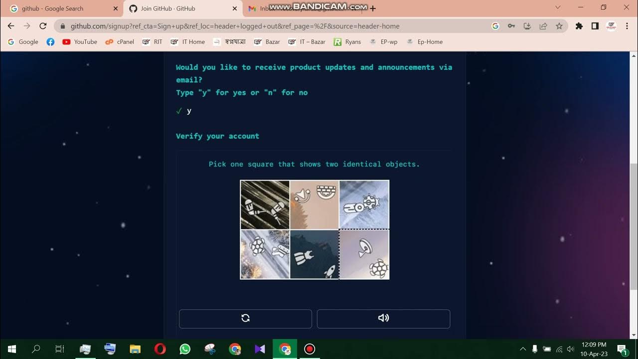Open the Bazar bookmark
This screenshot has width=638, height=359.
[267, 42]
